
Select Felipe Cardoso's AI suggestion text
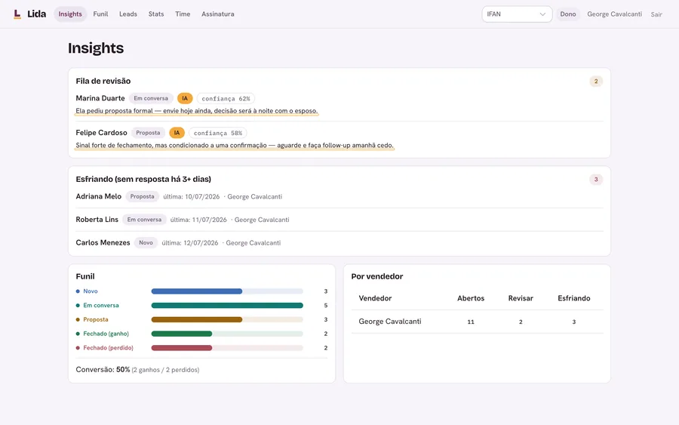pos(235,145)
